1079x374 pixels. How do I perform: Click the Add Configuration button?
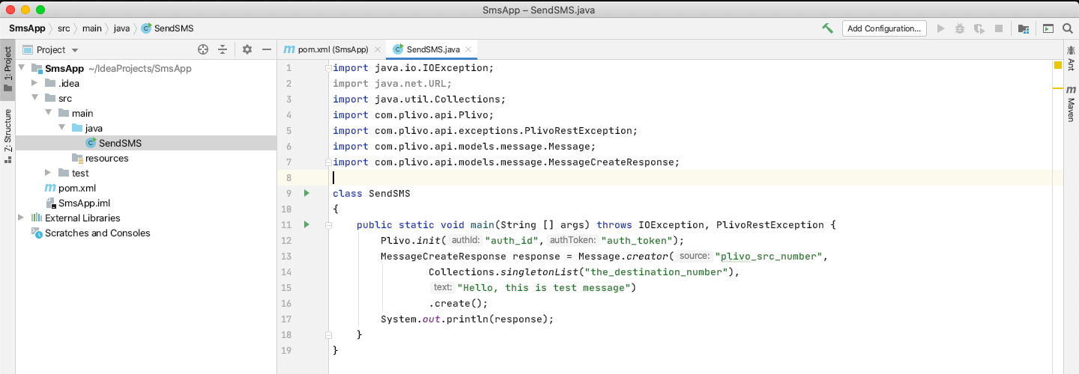coord(884,28)
